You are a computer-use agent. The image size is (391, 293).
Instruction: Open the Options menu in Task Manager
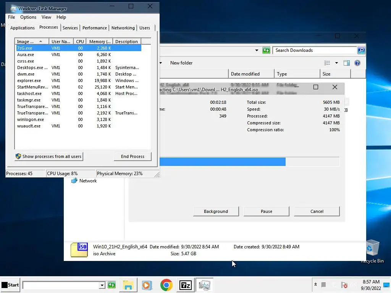tap(28, 17)
